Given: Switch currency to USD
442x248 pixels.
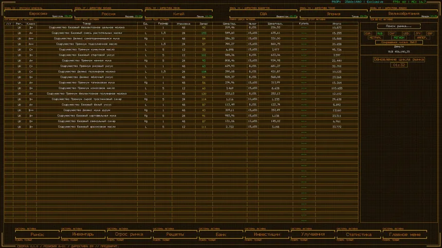Looking at the screenshot, I should click(x=406, y=33).
